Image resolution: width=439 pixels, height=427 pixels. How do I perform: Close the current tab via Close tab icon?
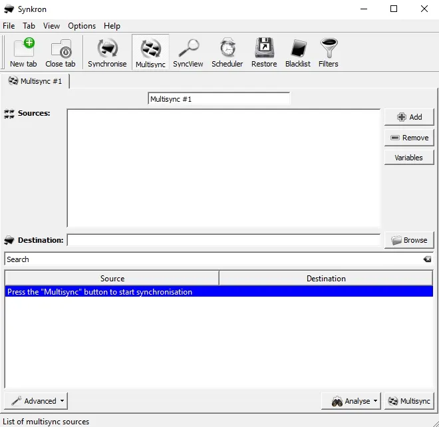click(61, 53)
